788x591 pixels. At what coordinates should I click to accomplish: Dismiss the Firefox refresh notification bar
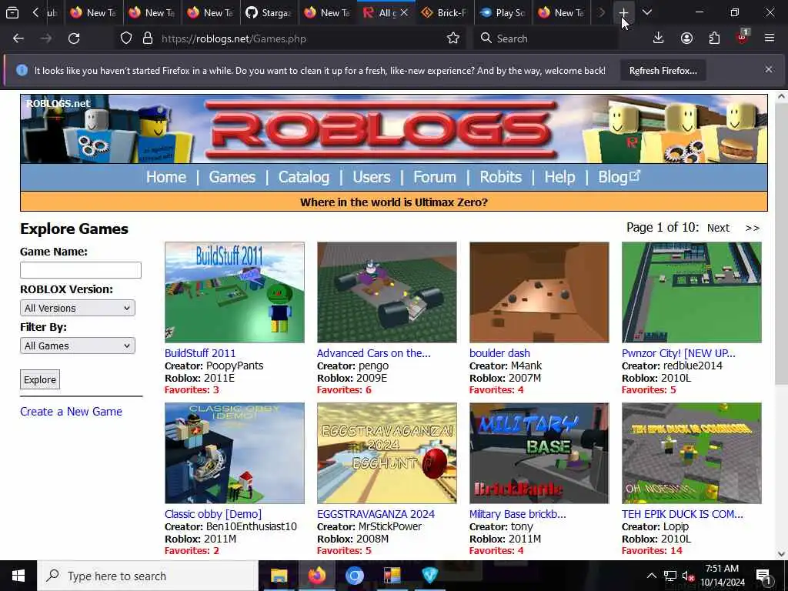(x=769, y=69)
